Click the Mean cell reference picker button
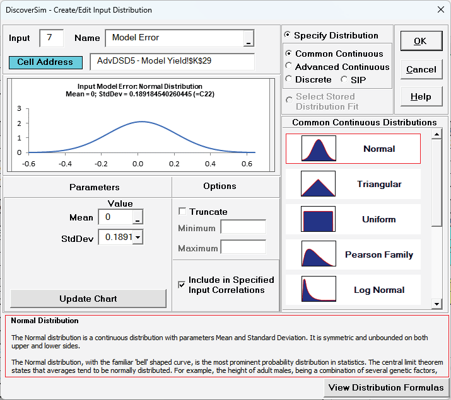The height and width of the screenshot is (400, 451). click(138, 217)
